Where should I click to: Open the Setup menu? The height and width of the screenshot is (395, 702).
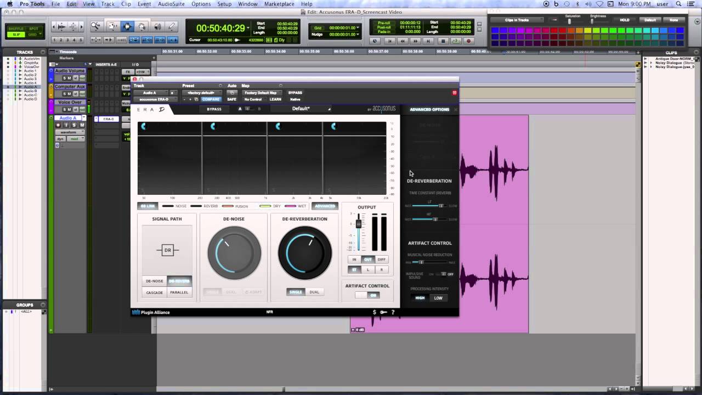tap(224, 4)
